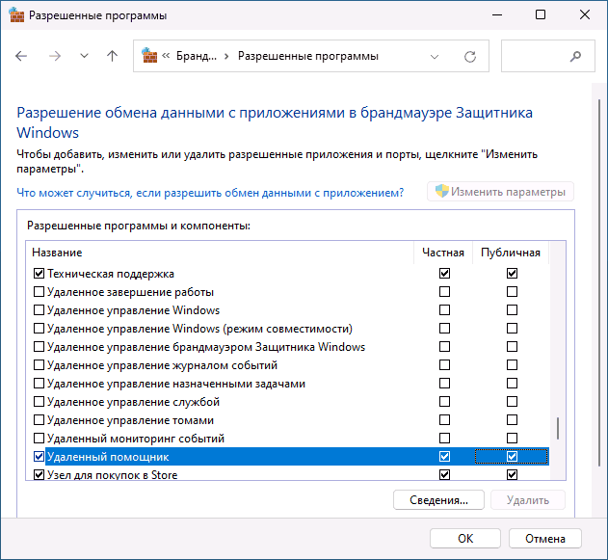
Task: Click inside the search box
Action: coord(547,56)
